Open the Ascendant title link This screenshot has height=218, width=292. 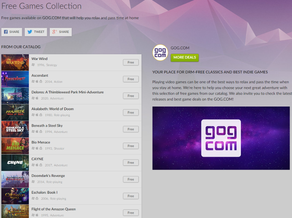(40, 75)
